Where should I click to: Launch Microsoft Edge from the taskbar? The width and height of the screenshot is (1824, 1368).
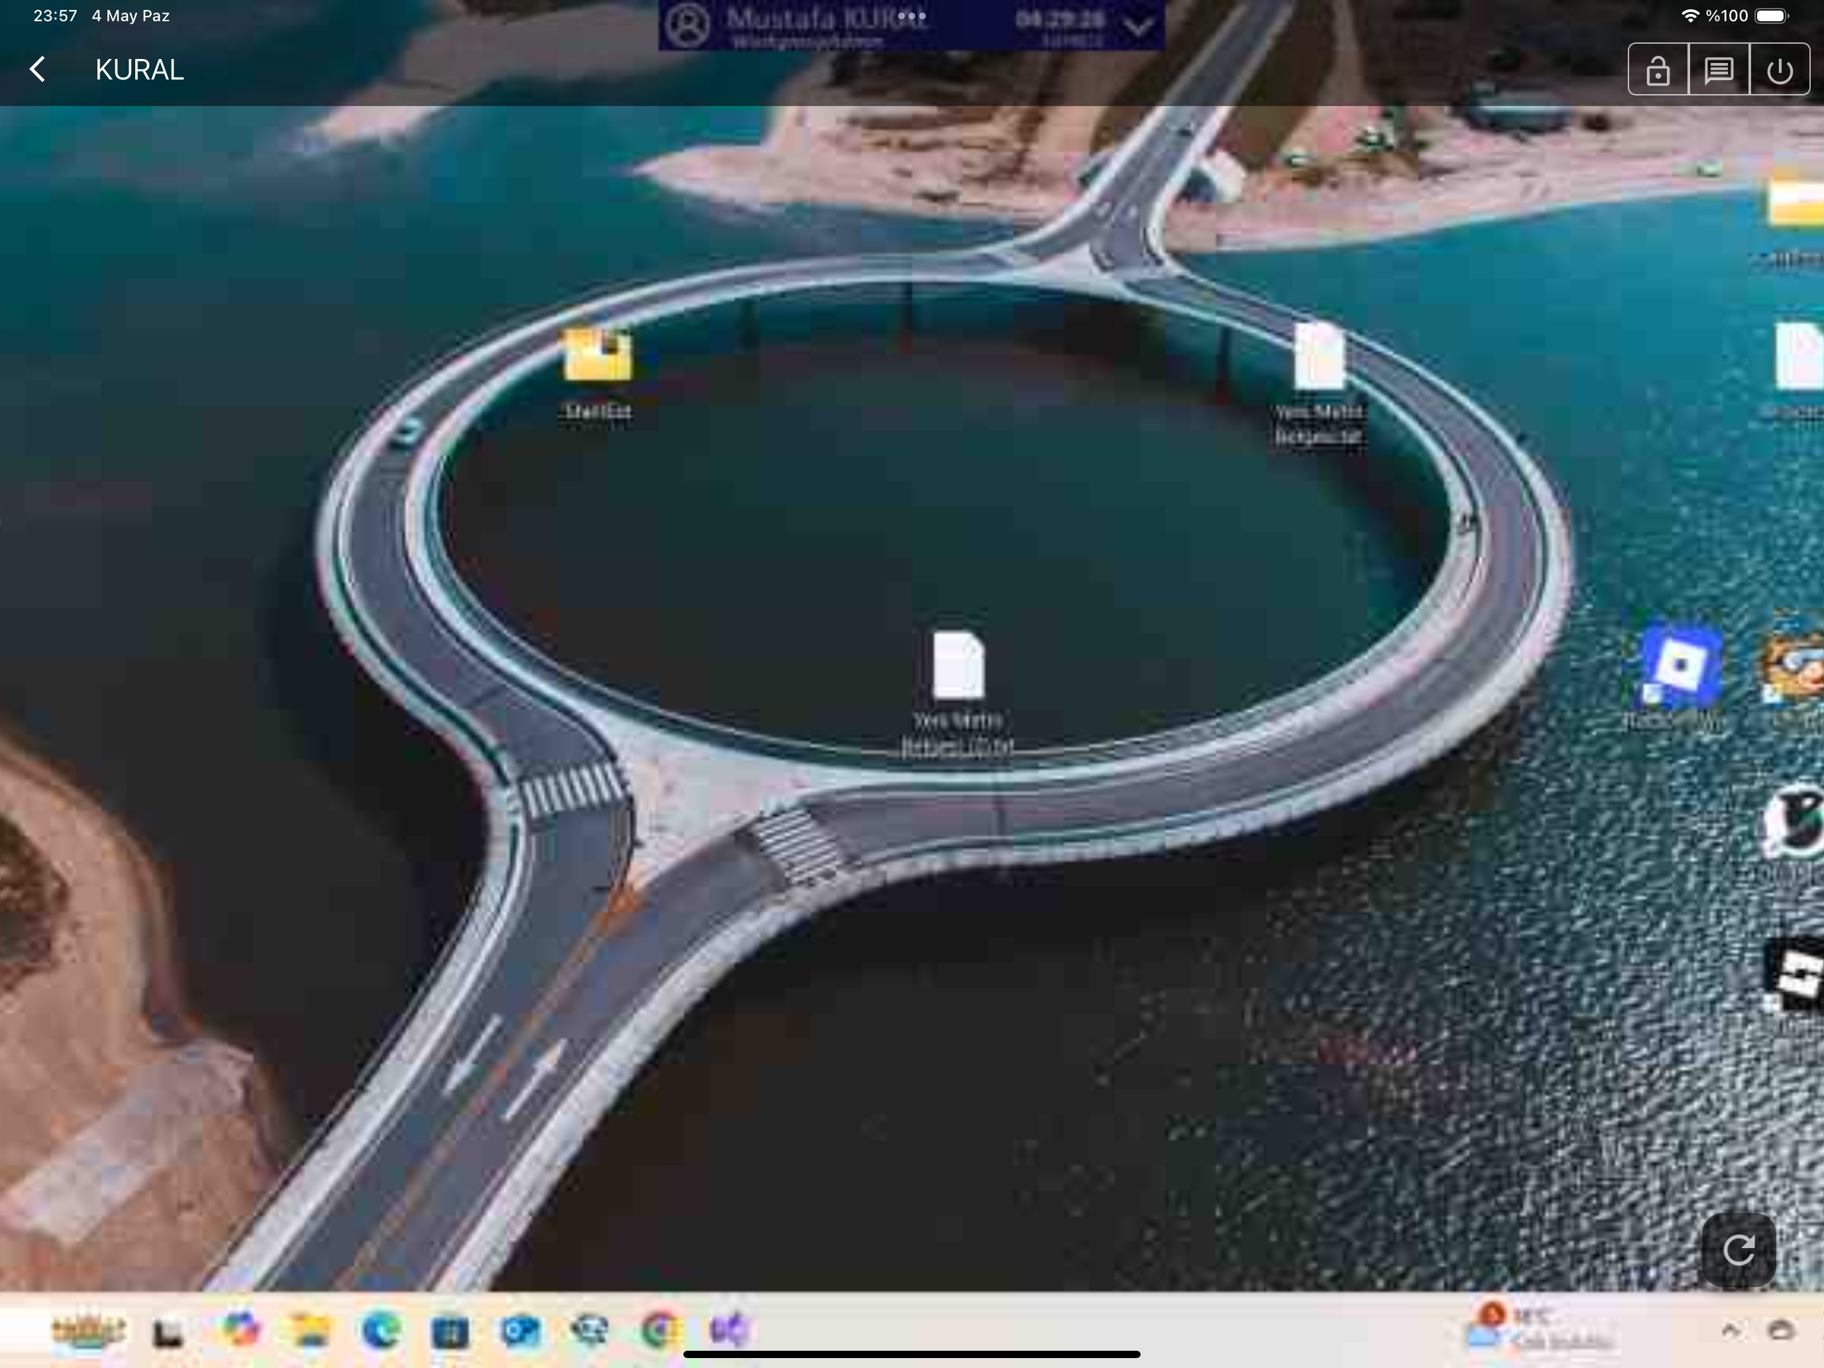pyautogui.click(x=380, y=1331)
